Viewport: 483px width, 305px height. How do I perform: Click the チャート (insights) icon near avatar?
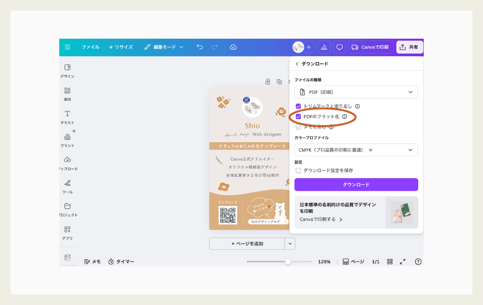coord(324,46)
